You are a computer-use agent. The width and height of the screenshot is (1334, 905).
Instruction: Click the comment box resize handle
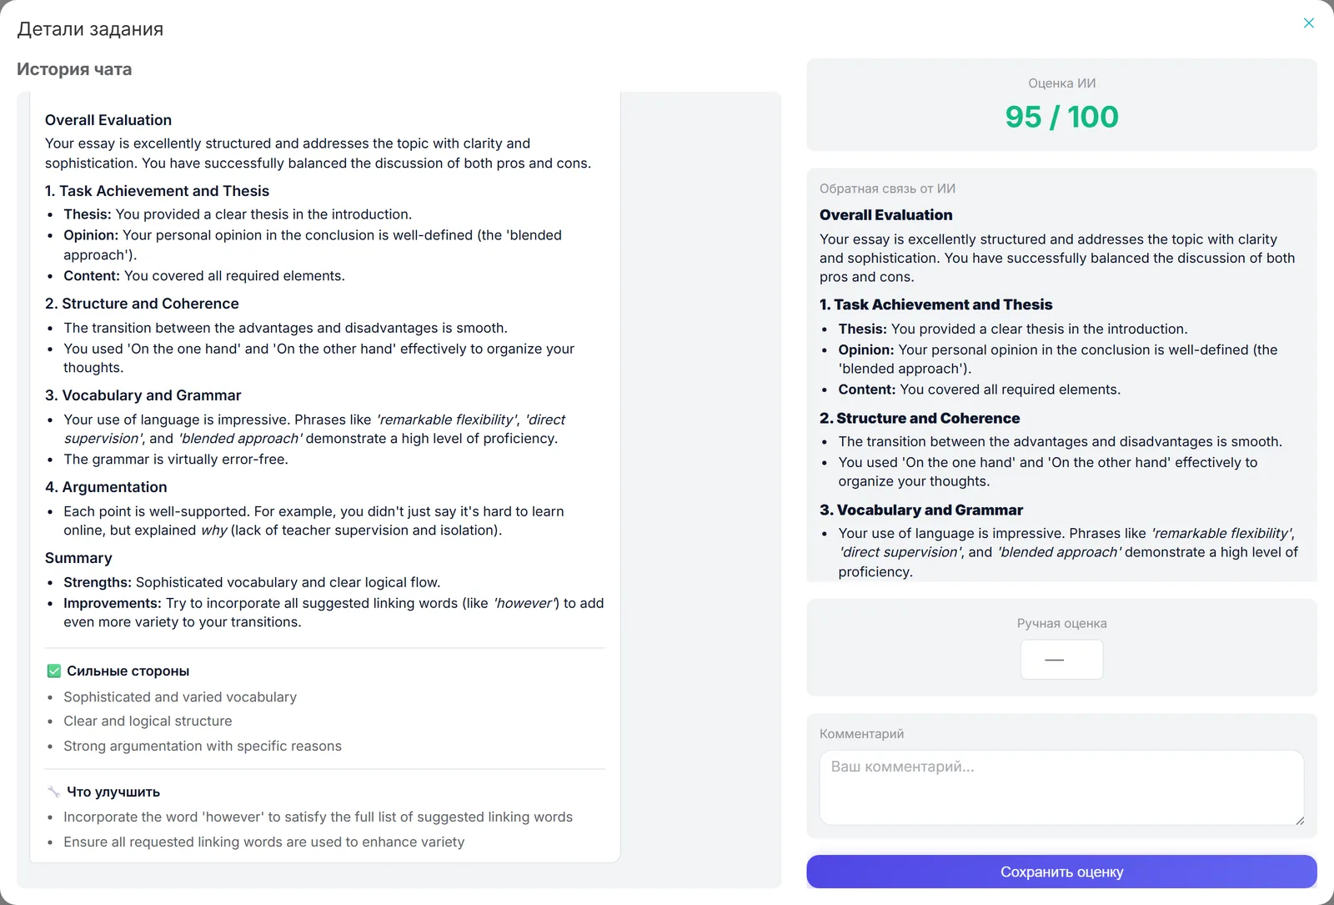point(1299,821)
